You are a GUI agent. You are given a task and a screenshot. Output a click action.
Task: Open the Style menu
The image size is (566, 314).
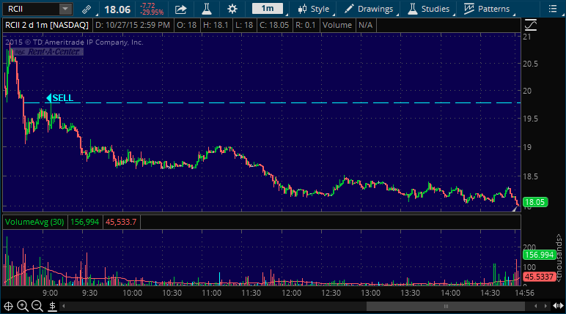coord(313,10)
